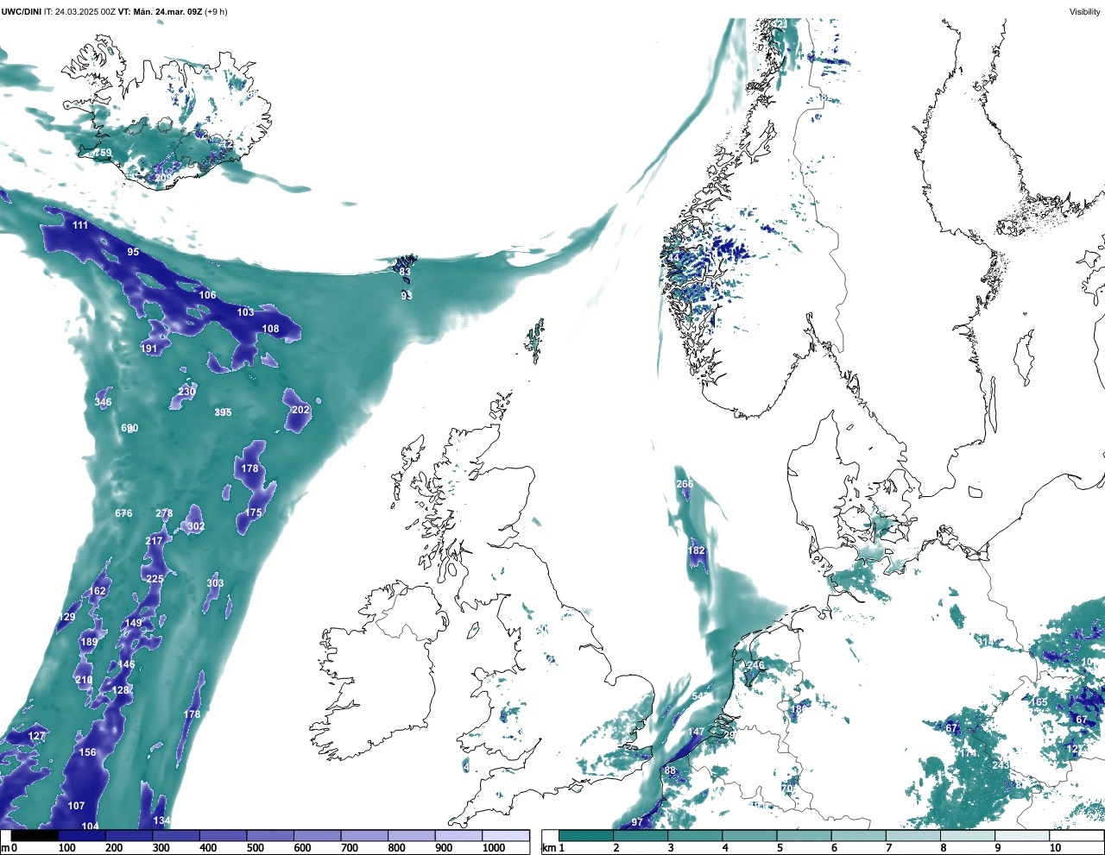This screenshot has height=855, width=1105.
Task: Click the visibility value 210
Action: point(84,680)
